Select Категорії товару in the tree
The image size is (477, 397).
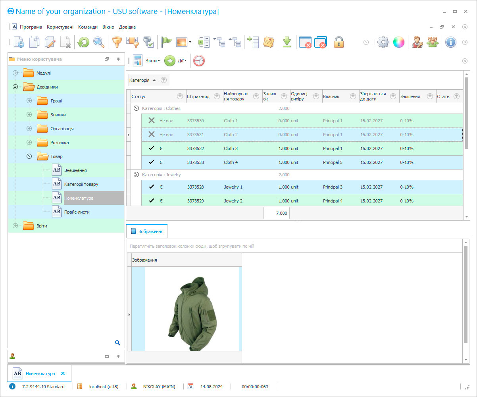click(x=81, y=184)
